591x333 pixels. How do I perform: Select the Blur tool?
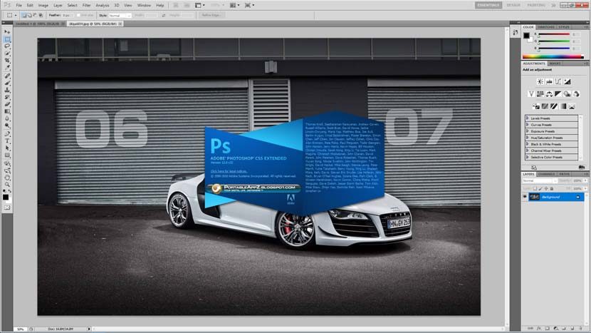point(7,119)
